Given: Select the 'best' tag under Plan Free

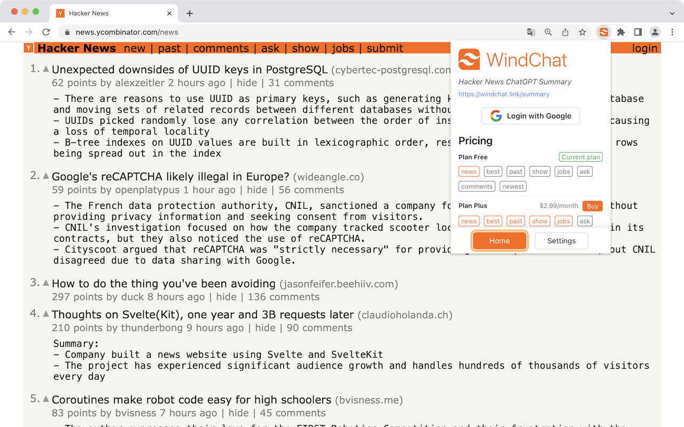Looking at the screenshot, I should pos(493,171).
